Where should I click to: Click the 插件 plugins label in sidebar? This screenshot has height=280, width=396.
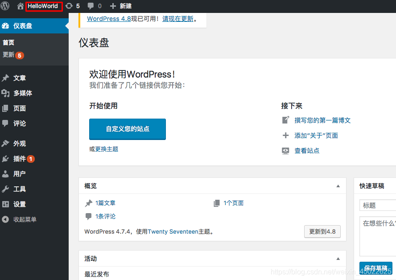point(20,159)
